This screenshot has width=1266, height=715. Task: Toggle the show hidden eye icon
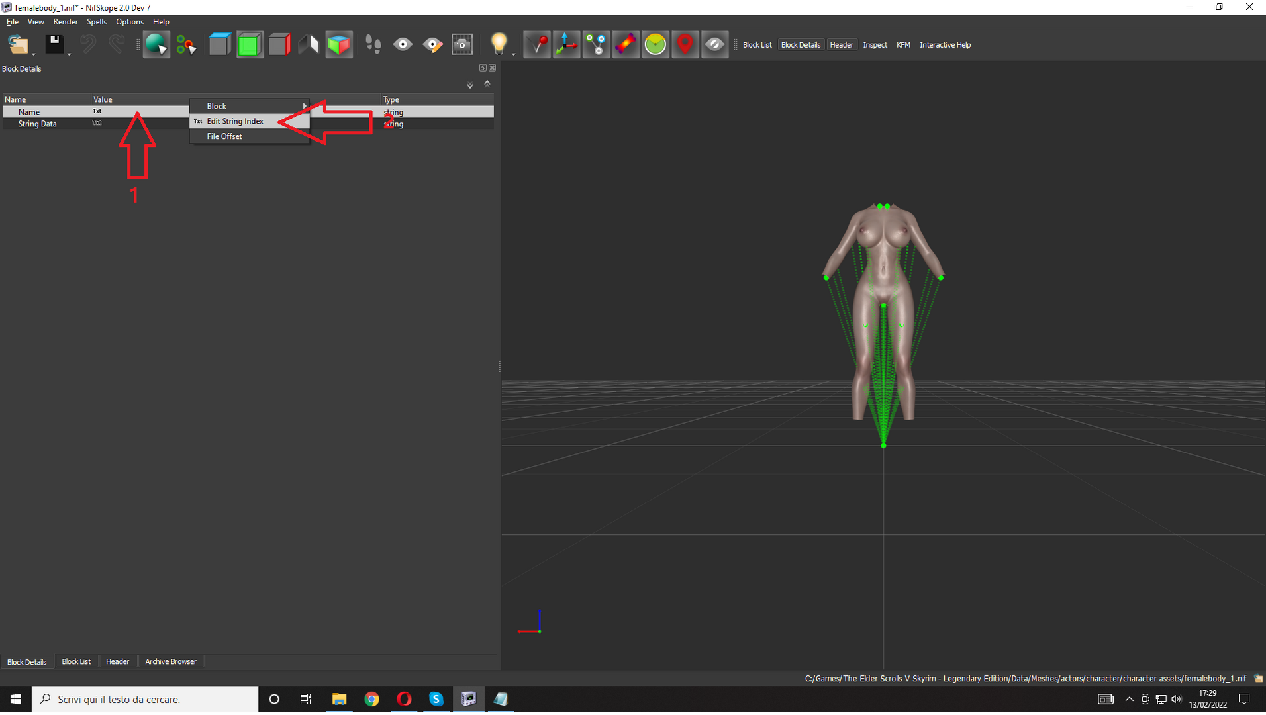714,44
